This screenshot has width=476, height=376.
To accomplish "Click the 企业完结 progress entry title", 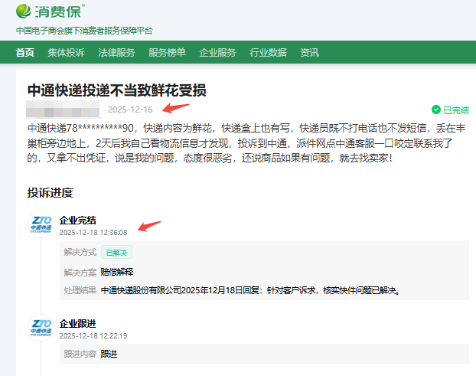I will [x=78, y=221].
